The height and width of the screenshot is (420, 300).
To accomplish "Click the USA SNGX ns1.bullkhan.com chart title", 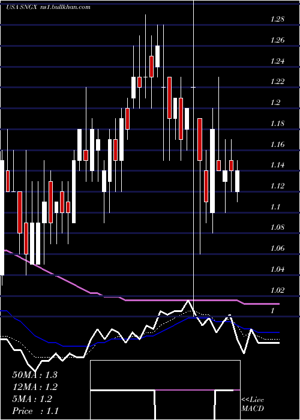I will [48, 7].
